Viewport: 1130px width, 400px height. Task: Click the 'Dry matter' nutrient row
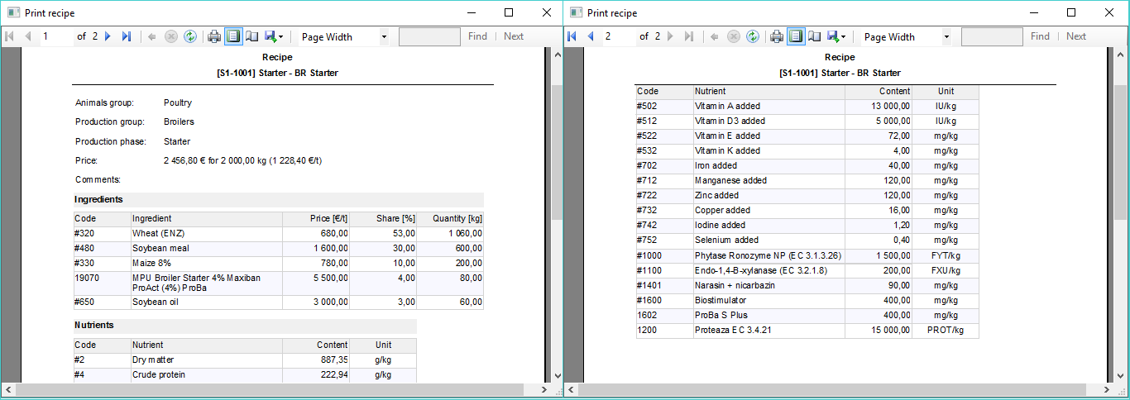[x=245, y=360]
